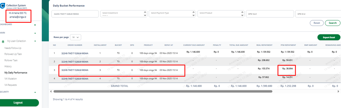Click the Collection System logo icon
This screenshot has height=108, width=341.
(x=2, y=6)
